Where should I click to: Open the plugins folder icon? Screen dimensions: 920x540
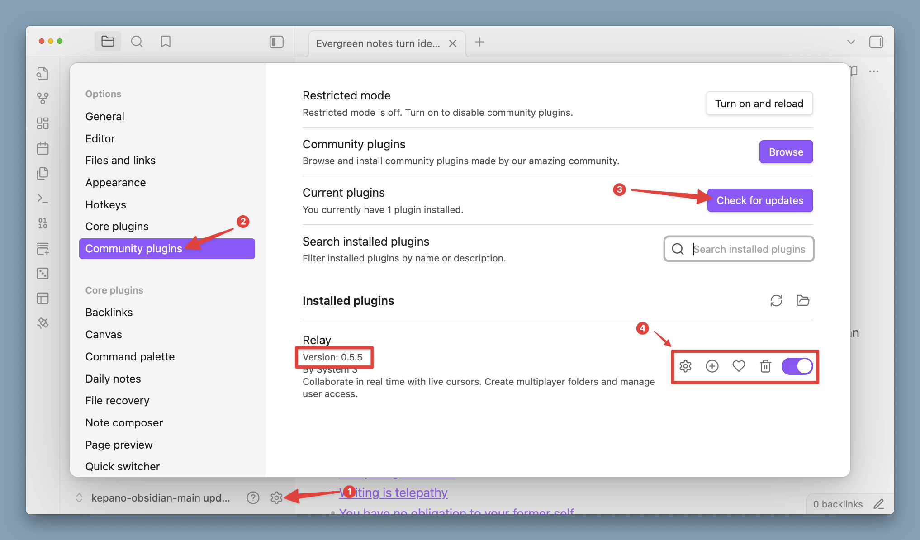(x=803, y=301)
